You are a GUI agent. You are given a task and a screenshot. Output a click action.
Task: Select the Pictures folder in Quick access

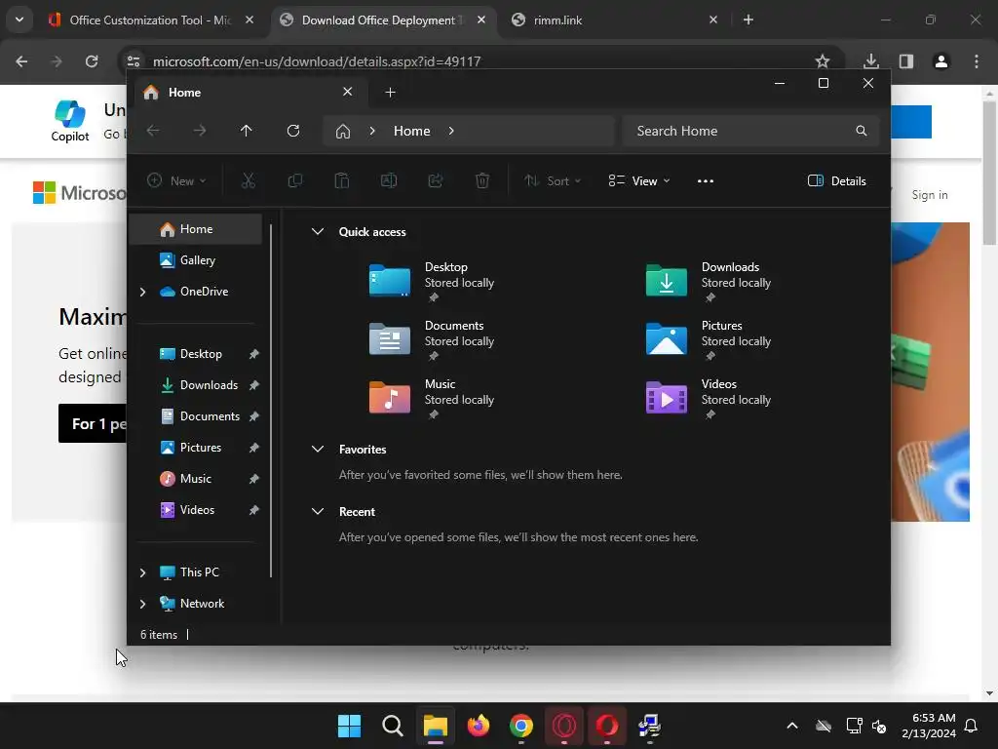coord(710,339)
